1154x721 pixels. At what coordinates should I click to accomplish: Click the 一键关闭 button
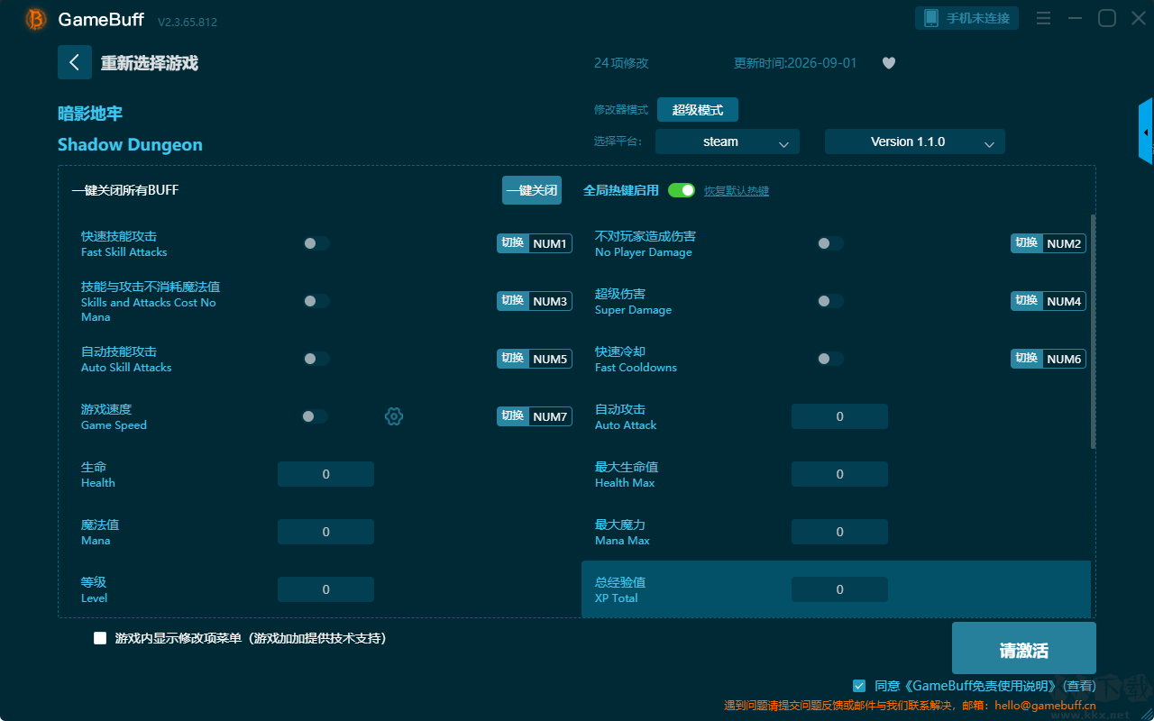click(x=532, y=190)
